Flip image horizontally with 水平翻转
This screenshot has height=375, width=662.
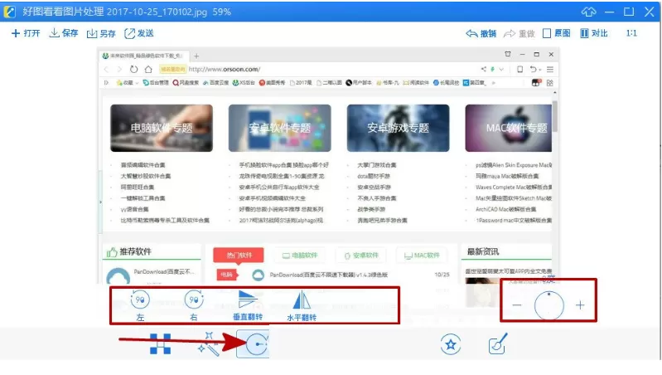click(302, 305)
